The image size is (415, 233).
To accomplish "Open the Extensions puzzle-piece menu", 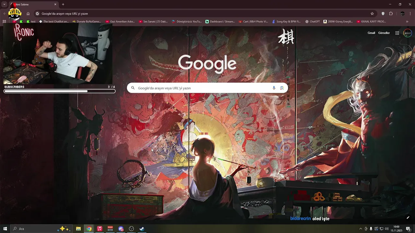I will pos(391,14).
